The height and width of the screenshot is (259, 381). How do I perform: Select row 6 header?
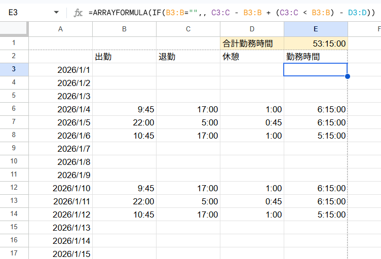[x=14, y=109]
